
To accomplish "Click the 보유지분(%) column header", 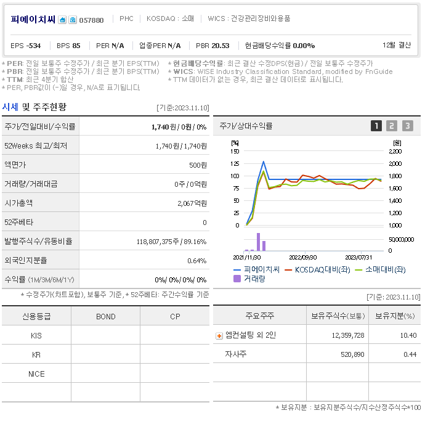I will click(x=395, y=316).
